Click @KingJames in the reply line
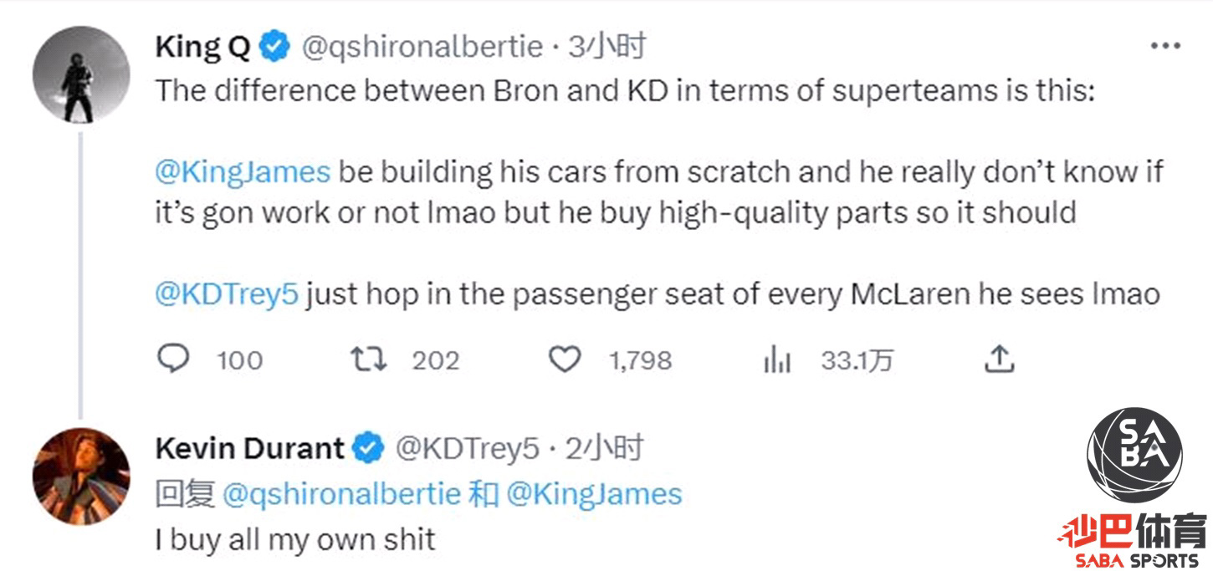The height and width of the screenshot is (571, 1213). pyautogui.click(x=595, y=494)
